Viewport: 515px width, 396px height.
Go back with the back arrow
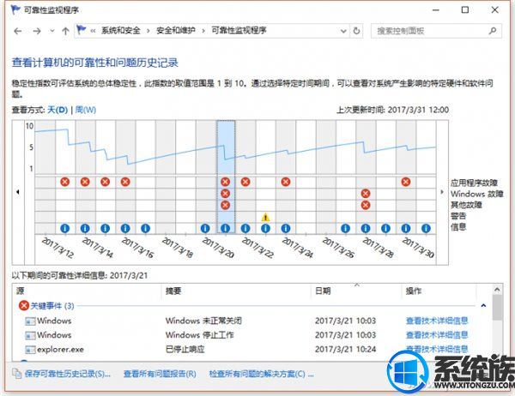(x=18, y=31)
